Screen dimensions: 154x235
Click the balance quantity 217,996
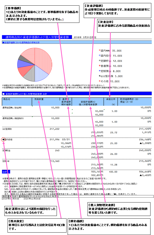[x=54, y=140]
